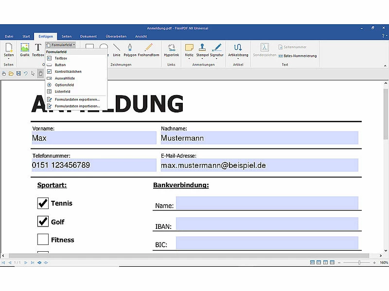Select the Hyperlink tool
The width and height of the screenshot is (389, 291).
pos(171,49)
